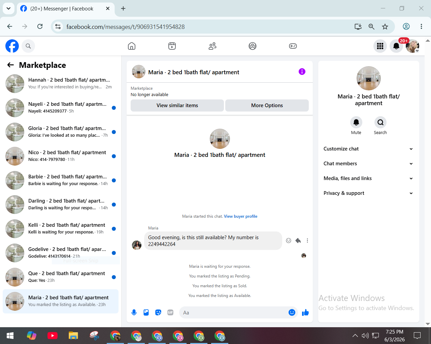The width and height of the screenshot is (431, 344).
Task: Open emoji picker in message box
Action: [292, 313]
